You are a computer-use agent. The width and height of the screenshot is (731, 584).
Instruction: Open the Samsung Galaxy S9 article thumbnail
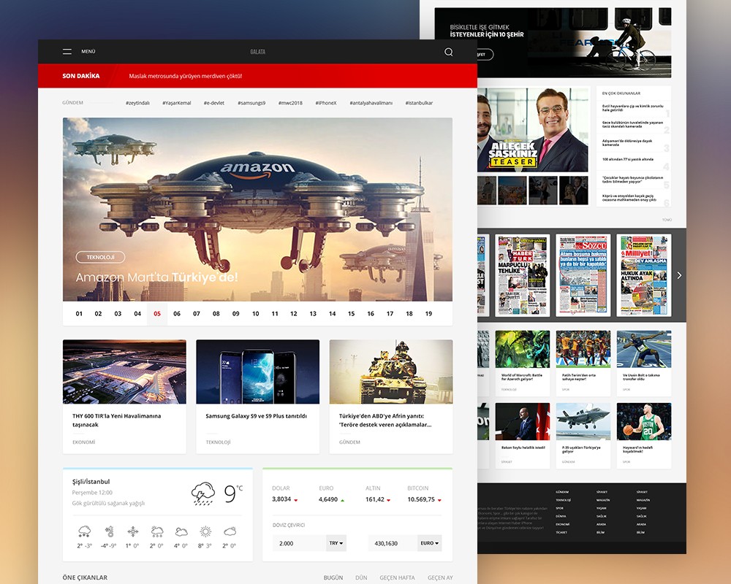click(x=257, y=372)
